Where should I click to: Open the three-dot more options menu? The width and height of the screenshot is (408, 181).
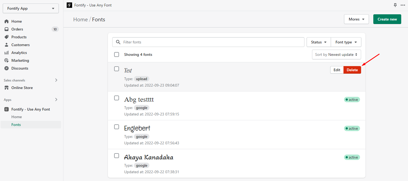coord(403,5)
